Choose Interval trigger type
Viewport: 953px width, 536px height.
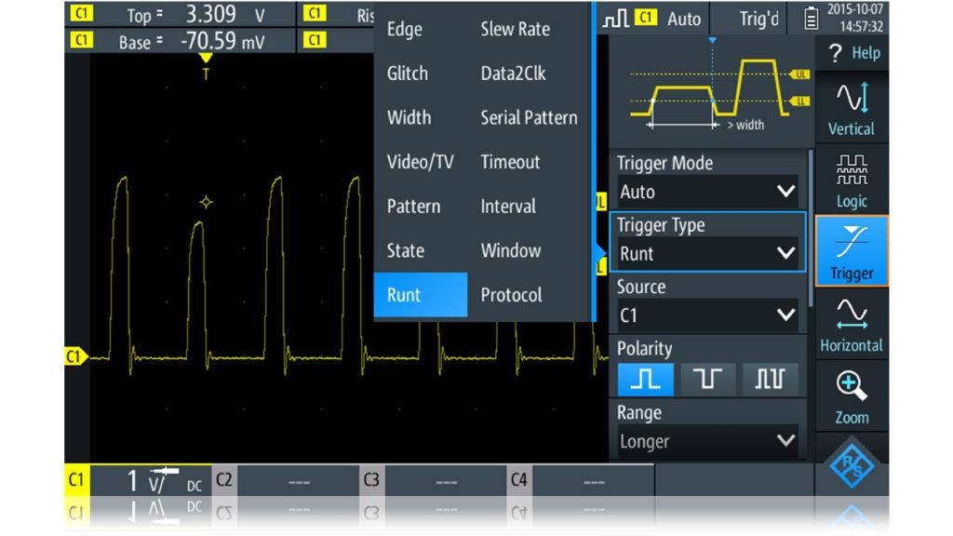tap(509, 206)
